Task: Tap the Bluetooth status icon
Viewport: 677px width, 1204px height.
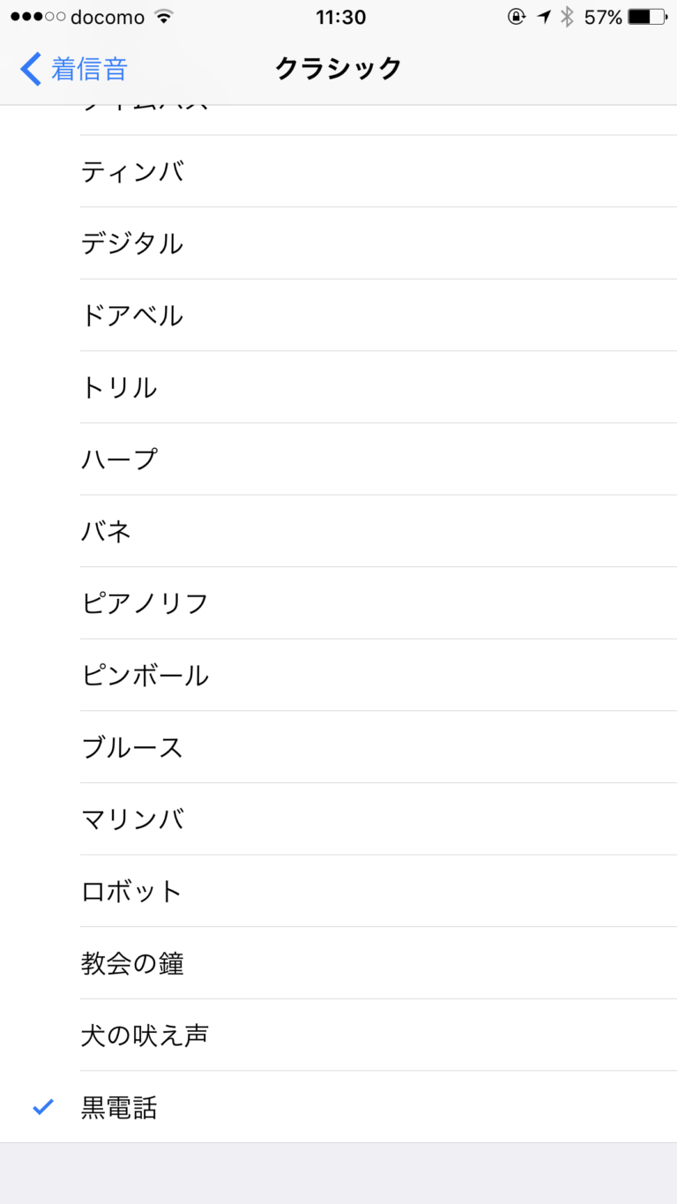Action: pos(568,17)
